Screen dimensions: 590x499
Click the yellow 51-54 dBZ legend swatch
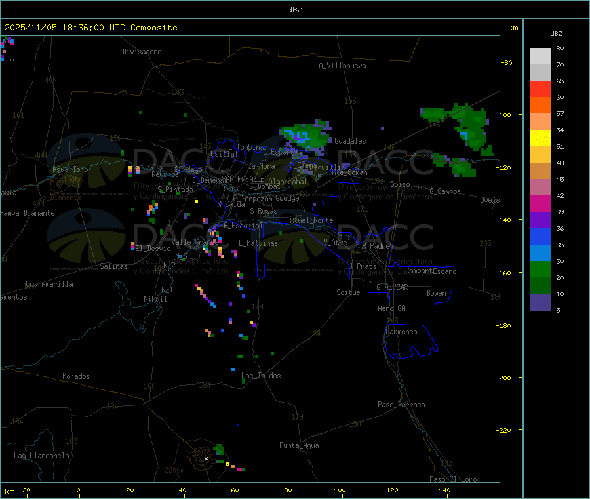click(x=540, y=138)
